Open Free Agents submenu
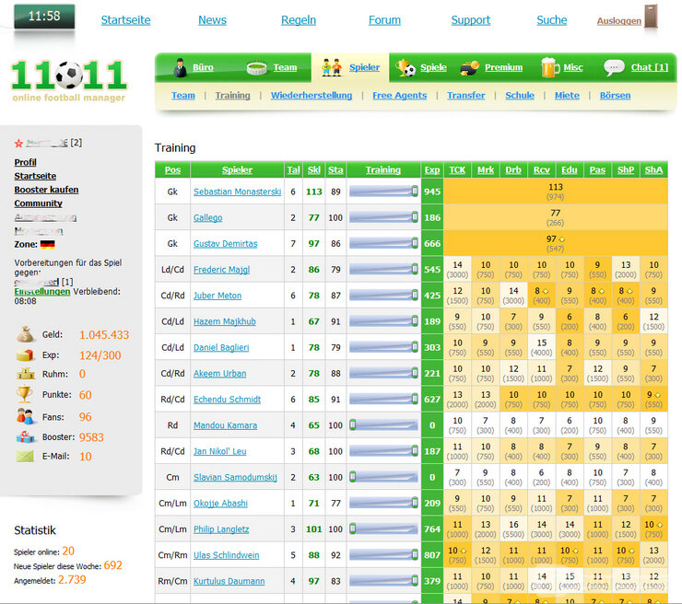The width and height of the screenshot is (682, 604). coord(399,96)
